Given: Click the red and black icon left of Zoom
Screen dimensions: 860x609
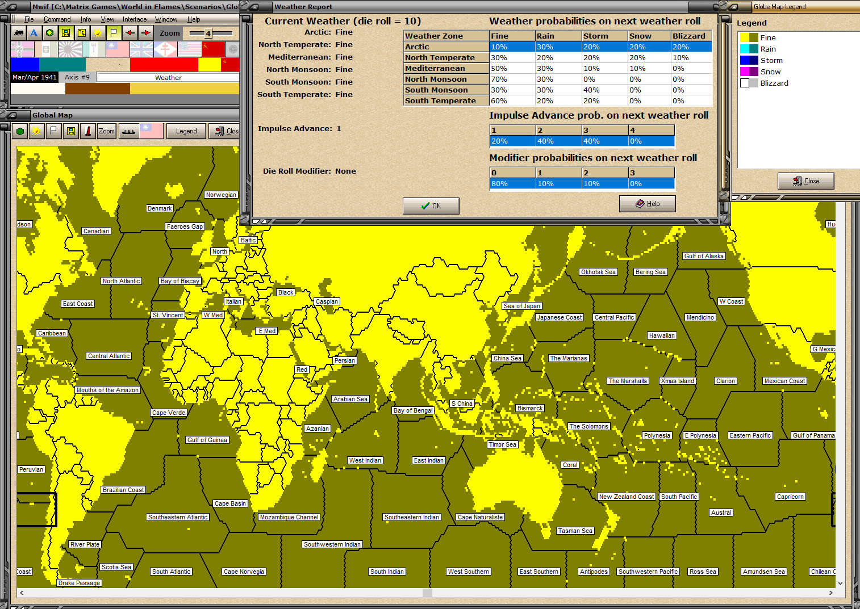Looking at the screenshot, I should (x=87, y=131).
